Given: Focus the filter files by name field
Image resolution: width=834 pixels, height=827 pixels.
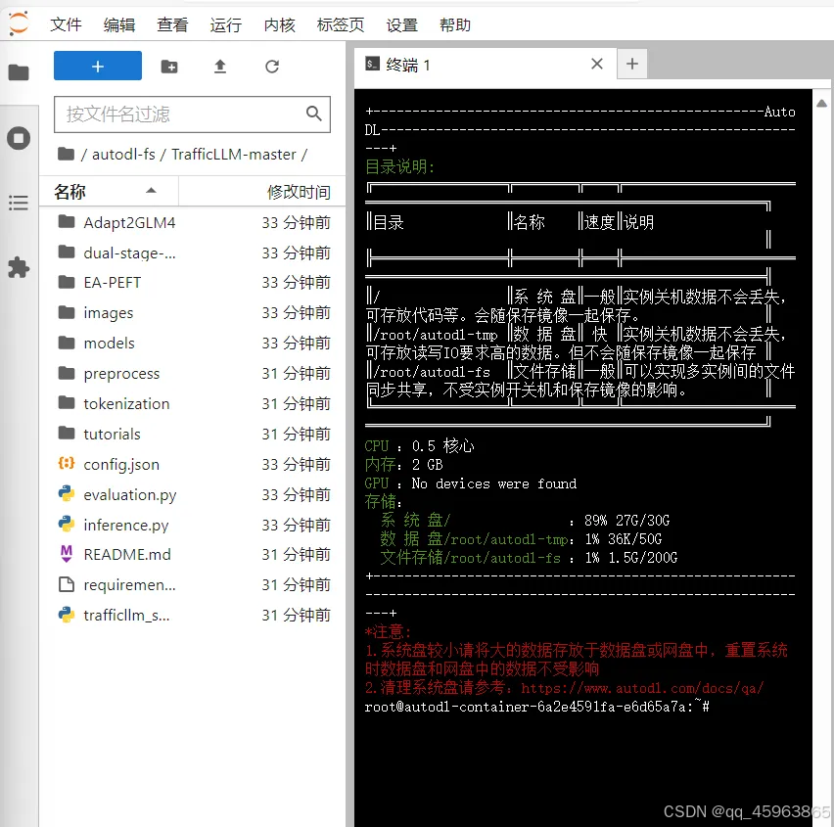Looking at the screenshot, I should (x=193, y=114).
